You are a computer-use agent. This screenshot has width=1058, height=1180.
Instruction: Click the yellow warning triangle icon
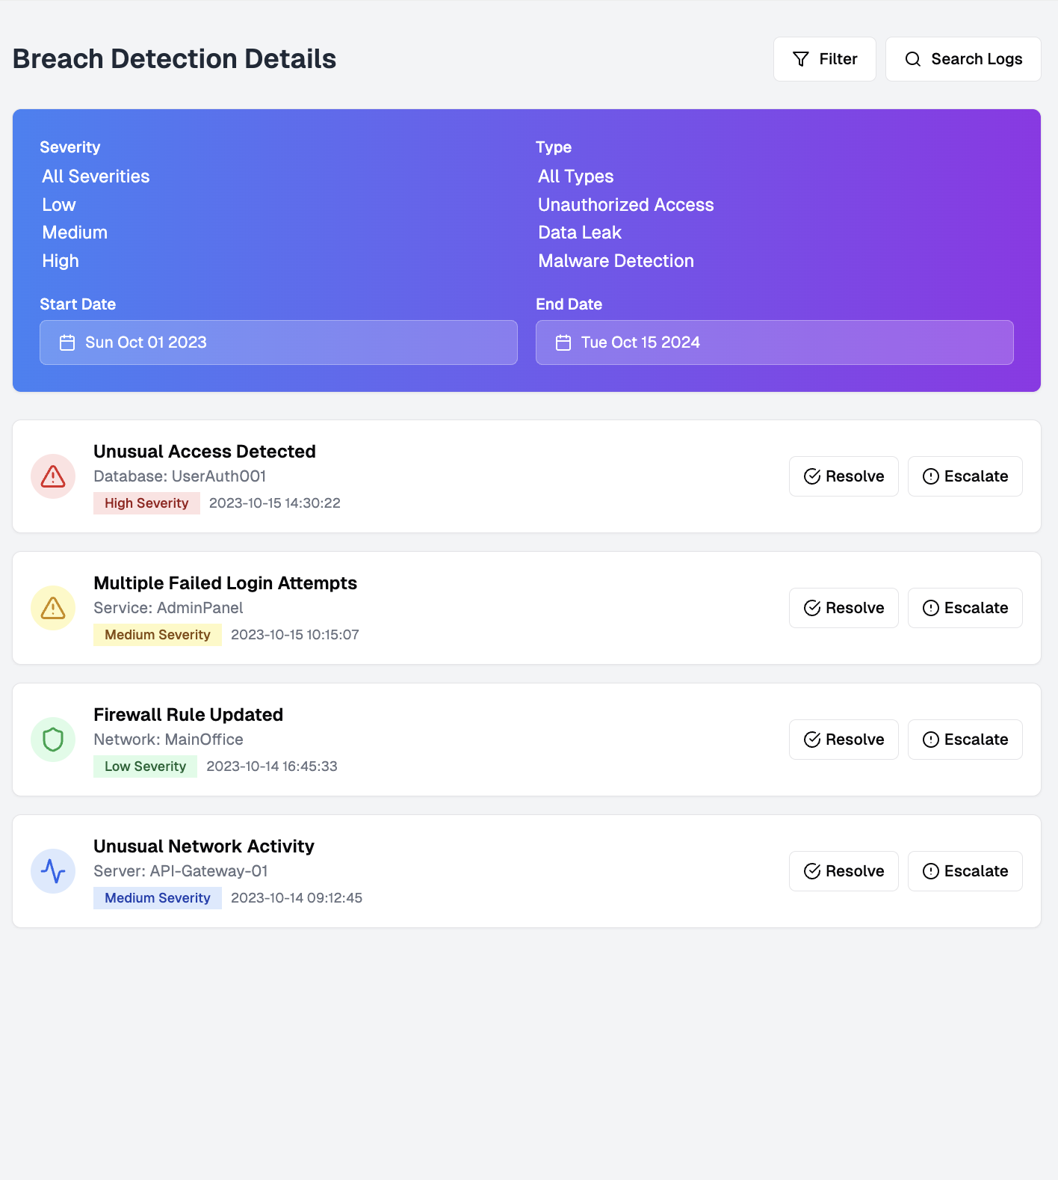point(53,608)
